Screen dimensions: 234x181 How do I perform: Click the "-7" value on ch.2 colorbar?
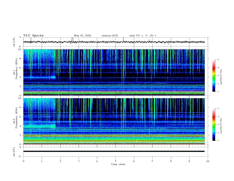coord(218,140)
